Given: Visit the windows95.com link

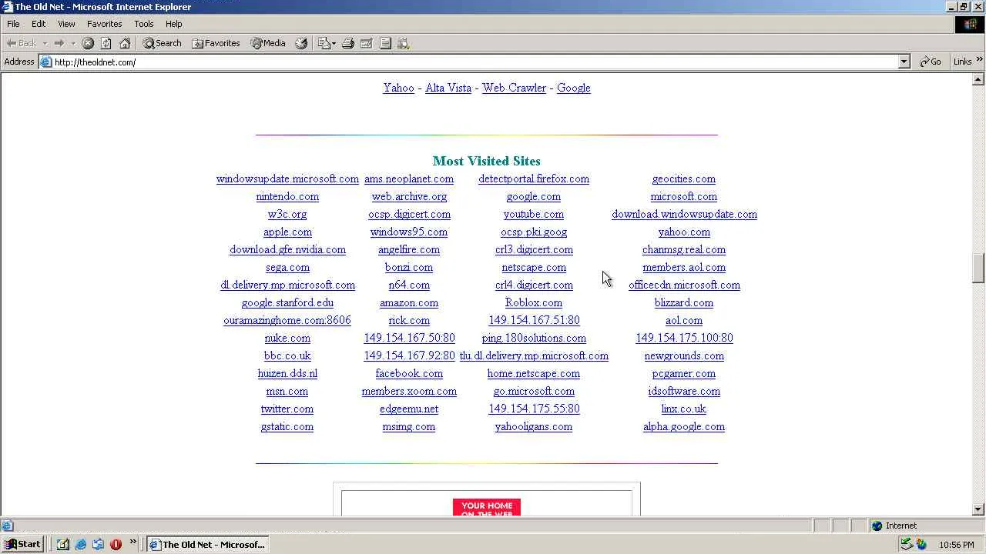Looking at the screenshot, I should coord(409,232).
